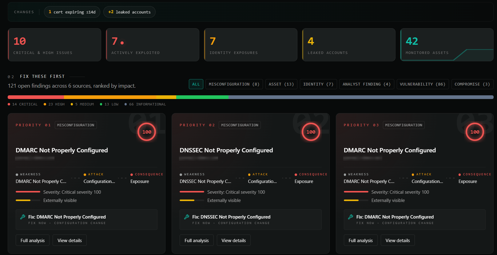The height and width of the screenshot is (255, 497).
Task: Filter findings by Asset (13)
Action: click(x=281, y=84)
